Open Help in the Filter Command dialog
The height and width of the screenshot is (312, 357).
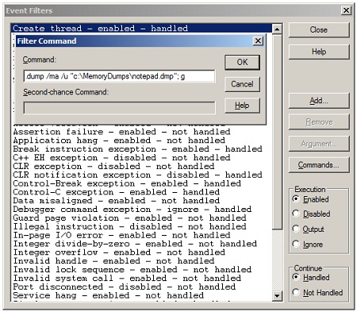point(242,106)
